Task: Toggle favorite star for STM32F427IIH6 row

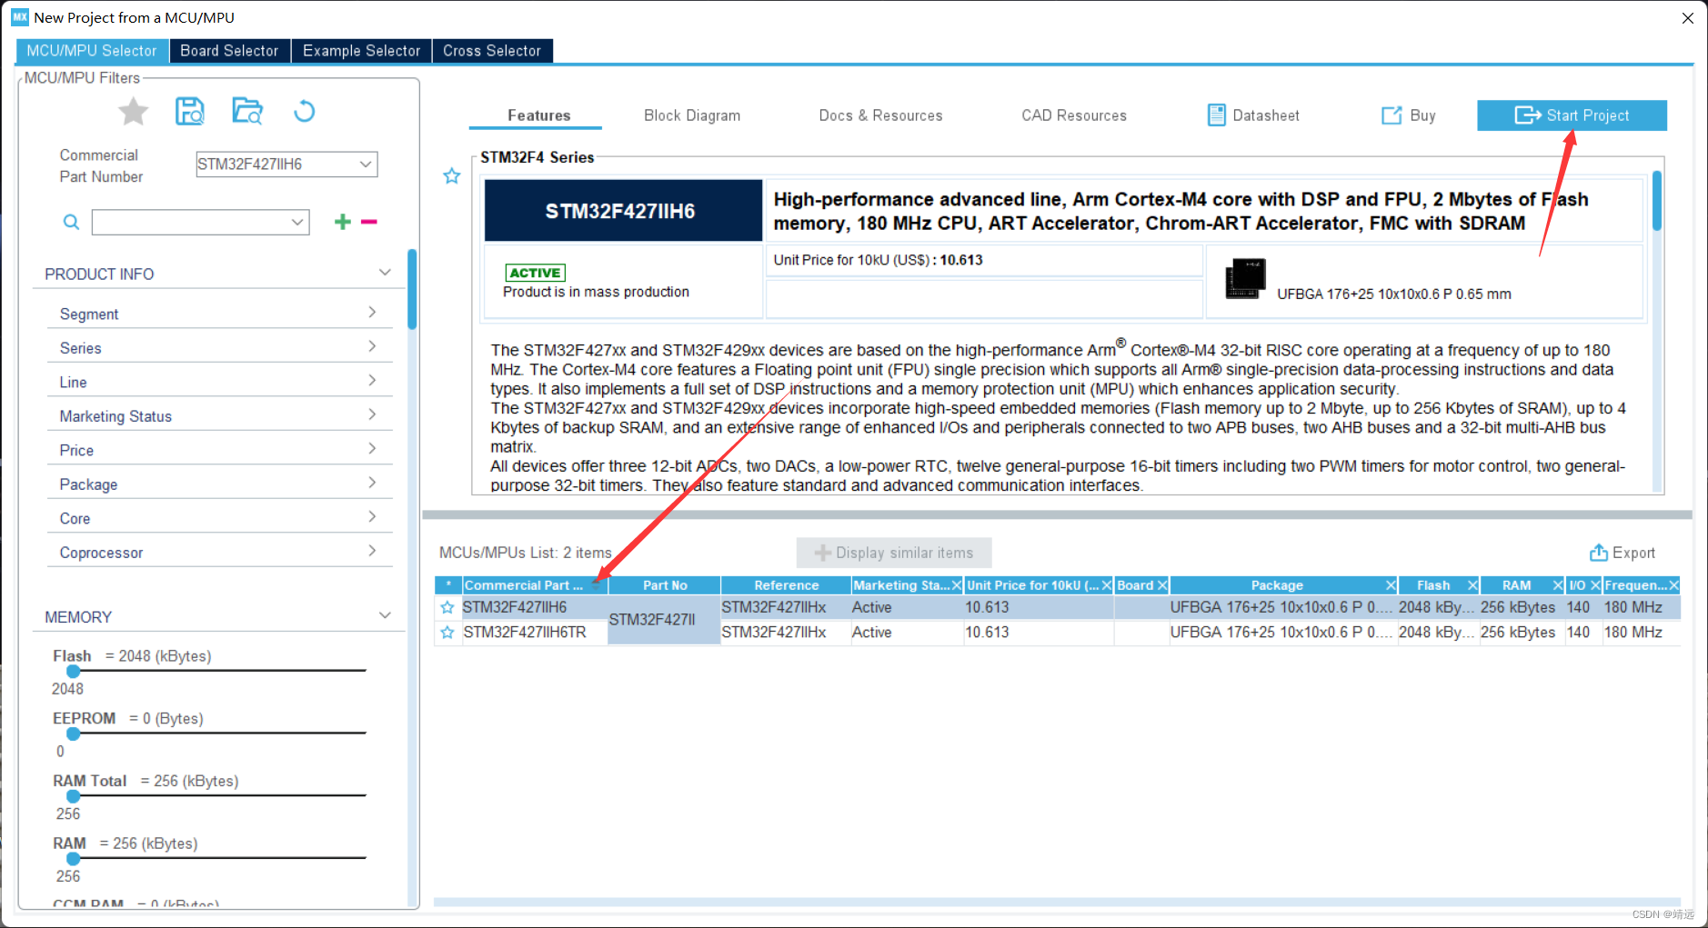Action: pyautogui.click(x=447, y=607)
